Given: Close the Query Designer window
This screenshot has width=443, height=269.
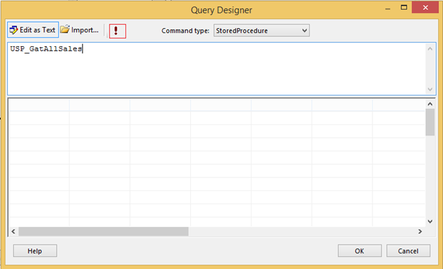Looking at the screenshot, I should click(x=425, y=8).
